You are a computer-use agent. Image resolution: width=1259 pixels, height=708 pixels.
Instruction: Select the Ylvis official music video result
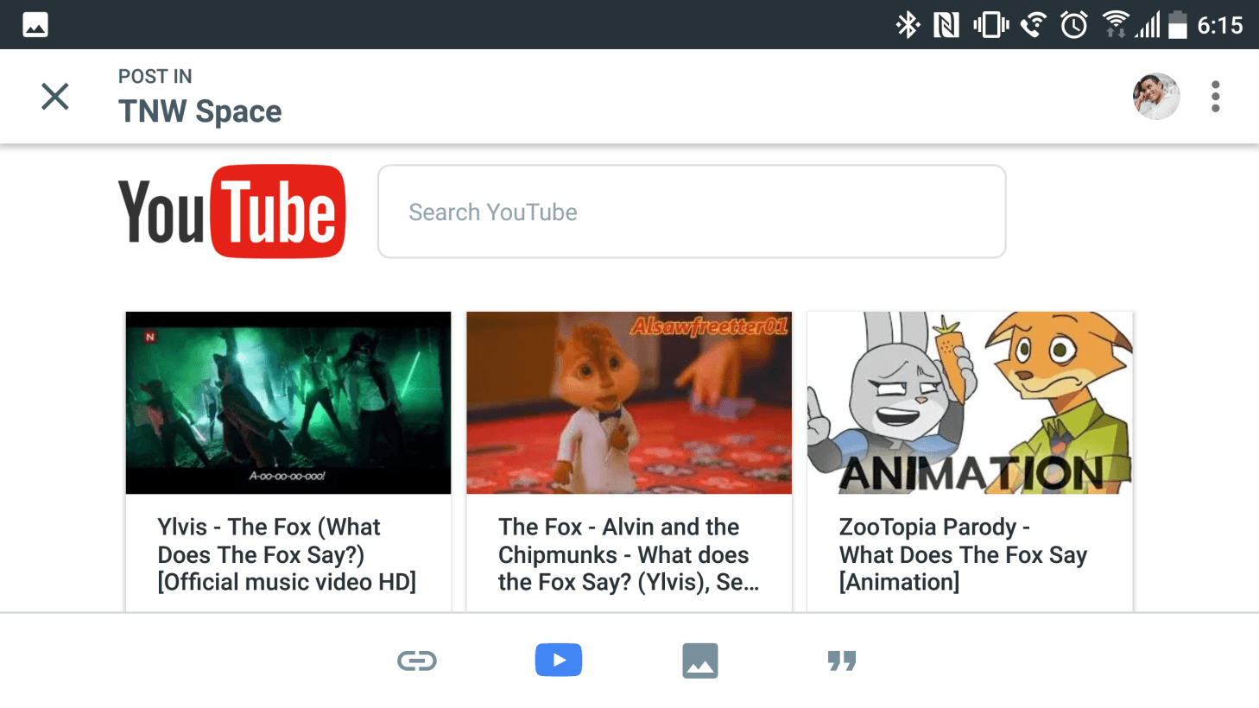[288, 403]
